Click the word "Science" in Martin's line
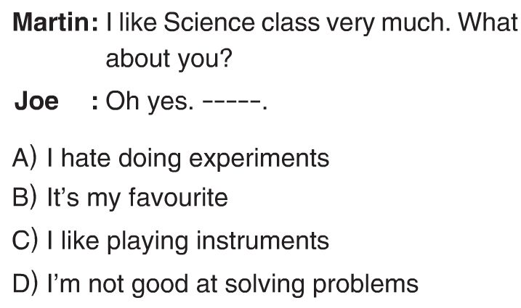521x308 pixels. tap(209, 22)
